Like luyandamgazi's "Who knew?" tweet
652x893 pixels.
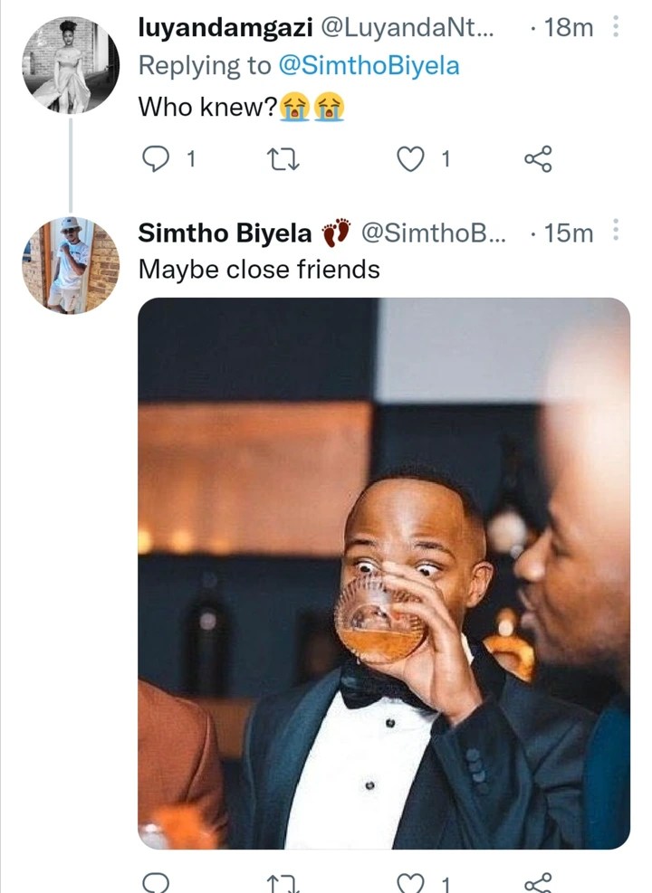[412, 159]
